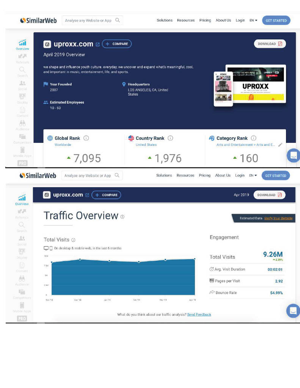Click the Category Rank info icon
Viewport: 300px width, 388px height.
click(x=254, y=138)
